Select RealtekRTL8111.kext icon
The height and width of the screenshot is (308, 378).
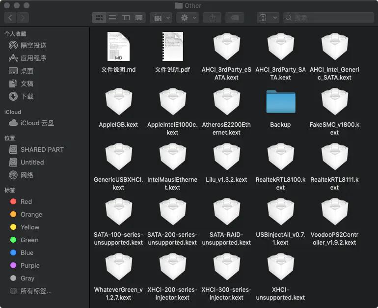coord(335,157)
